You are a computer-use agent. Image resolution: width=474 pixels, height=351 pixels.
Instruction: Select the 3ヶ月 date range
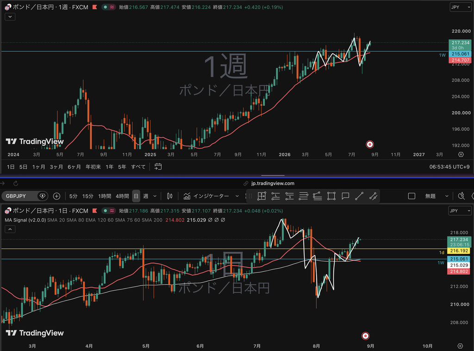(56, 167)
